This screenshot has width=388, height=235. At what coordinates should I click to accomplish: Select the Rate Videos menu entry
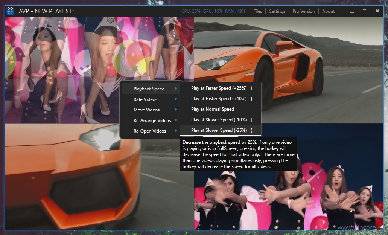coord(151,99)
